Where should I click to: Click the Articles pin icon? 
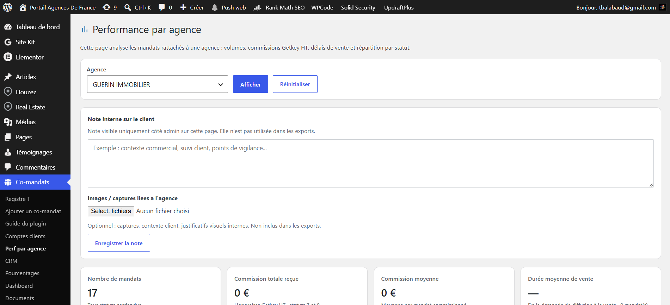tap(8, 77)
